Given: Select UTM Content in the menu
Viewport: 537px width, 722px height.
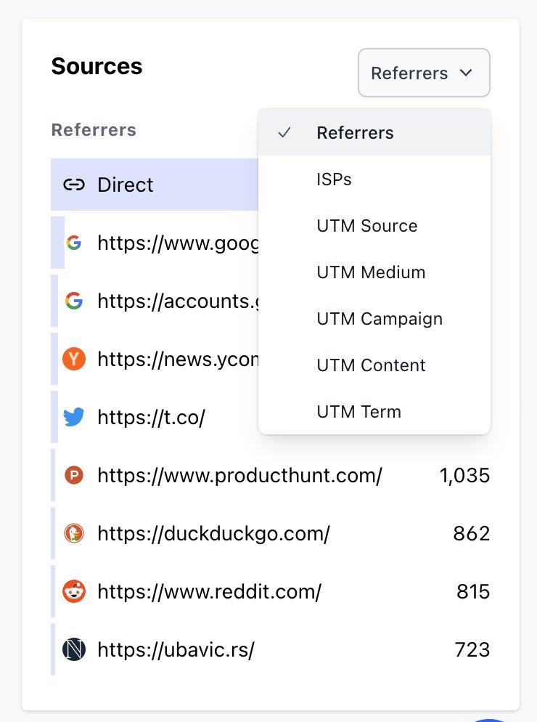Looking at the screenshot, I should coord(374,365).
